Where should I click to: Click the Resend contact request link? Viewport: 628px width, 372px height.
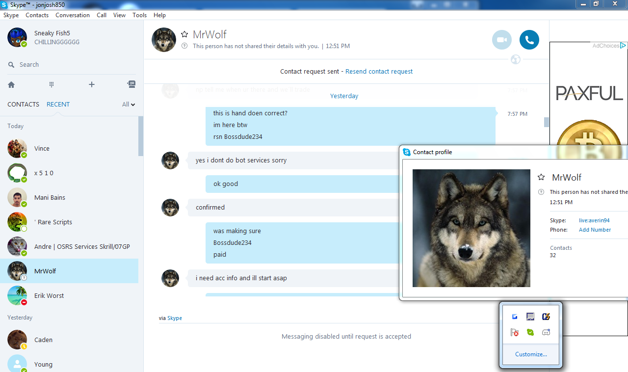[379, 71]
